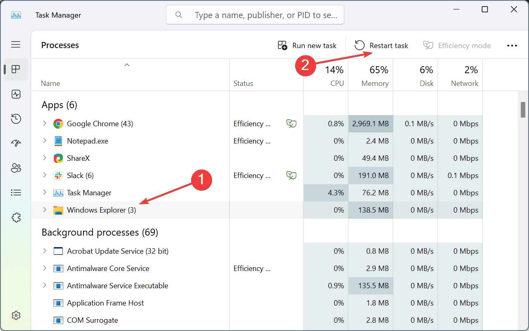Click the Acrobat Update Service icon
529x331 pixels.
tap(58, 251)
